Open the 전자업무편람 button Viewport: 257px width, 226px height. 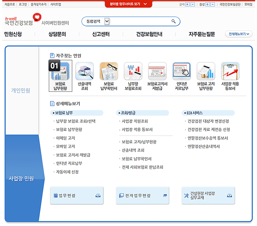pyautogui.click(x=142, y=196)
